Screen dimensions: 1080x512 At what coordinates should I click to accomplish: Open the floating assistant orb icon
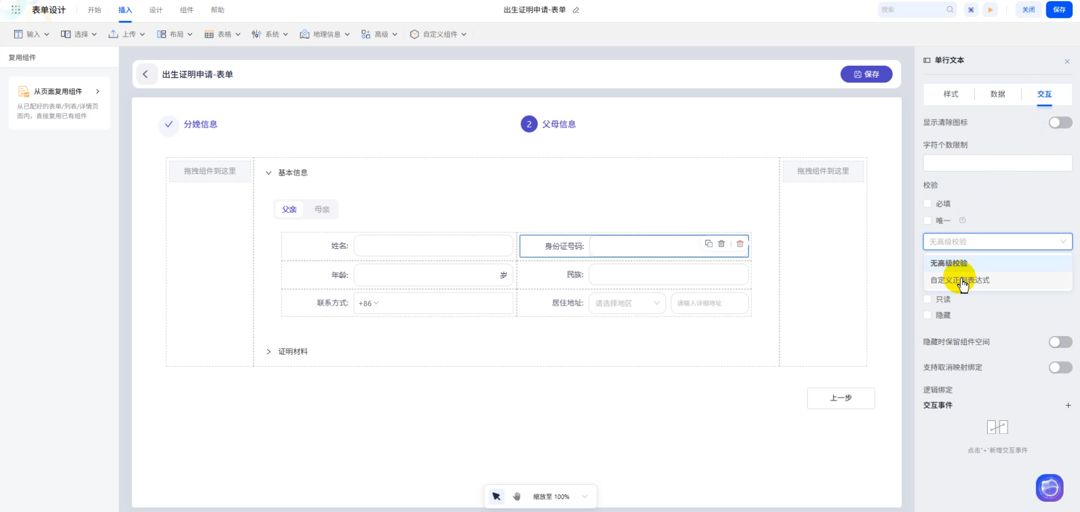tap(1049, 487)
